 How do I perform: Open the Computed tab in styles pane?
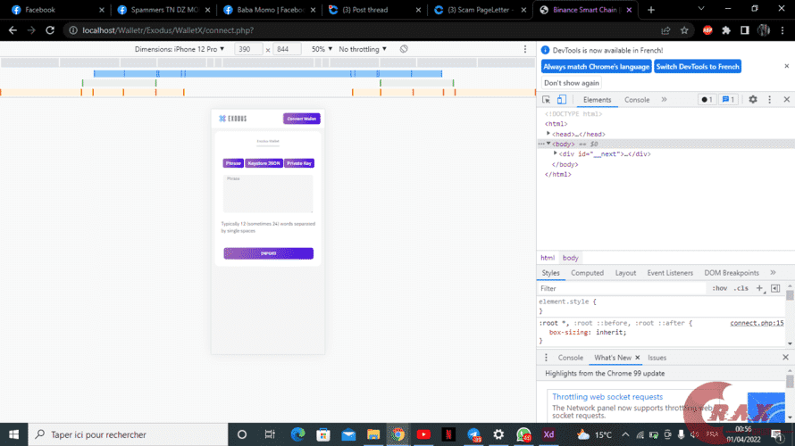(587, 273)
